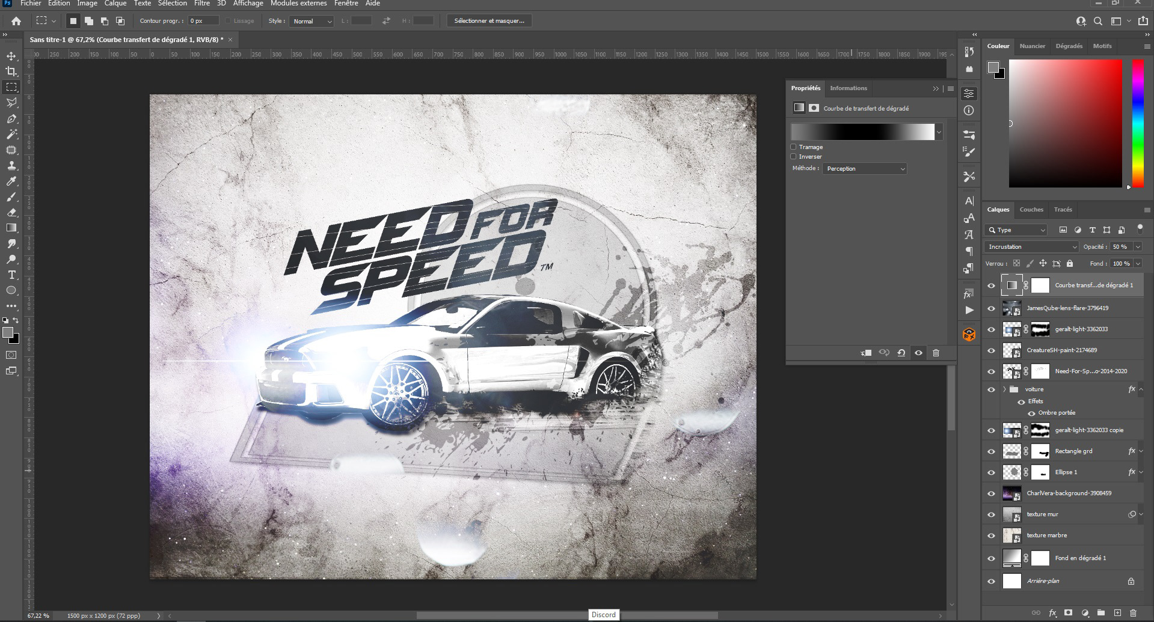1154x622 pixels.
Task: Clip adjustment to layer below
Action: (867, 353)
